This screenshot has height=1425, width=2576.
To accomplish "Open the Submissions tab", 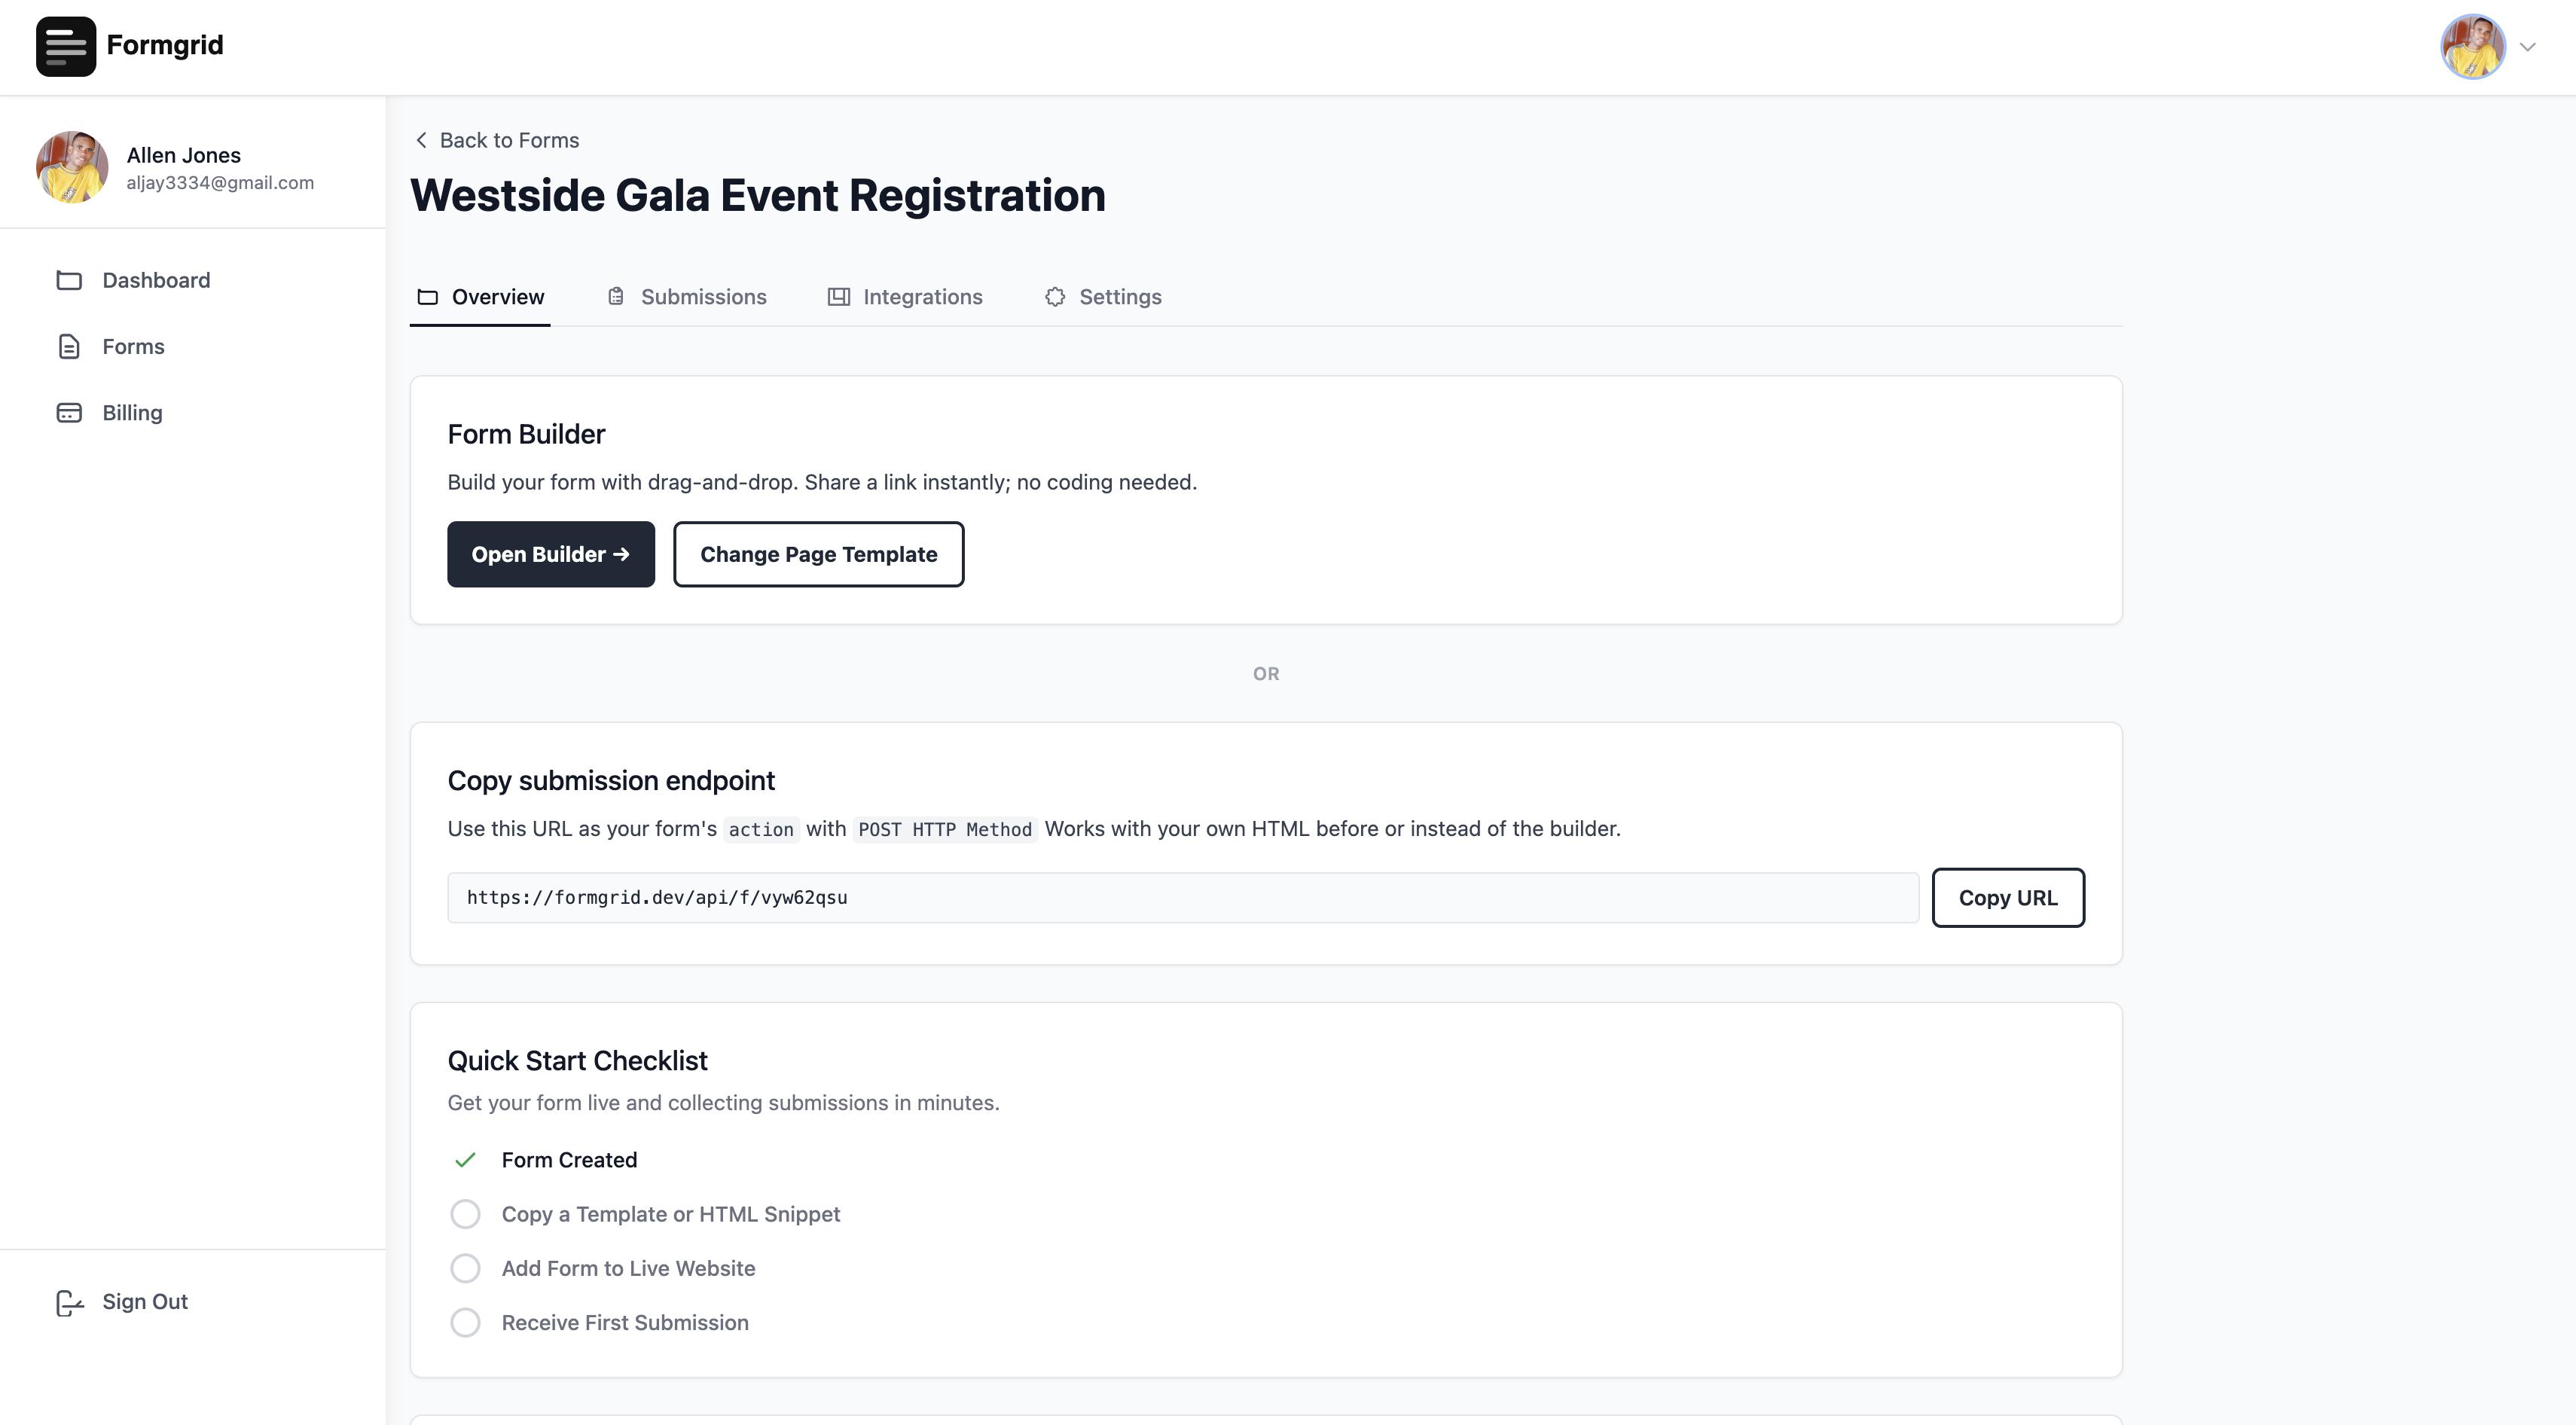I will point(703,297).
